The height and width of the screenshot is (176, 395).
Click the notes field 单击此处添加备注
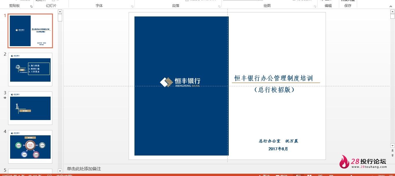[x=84, y=169]
